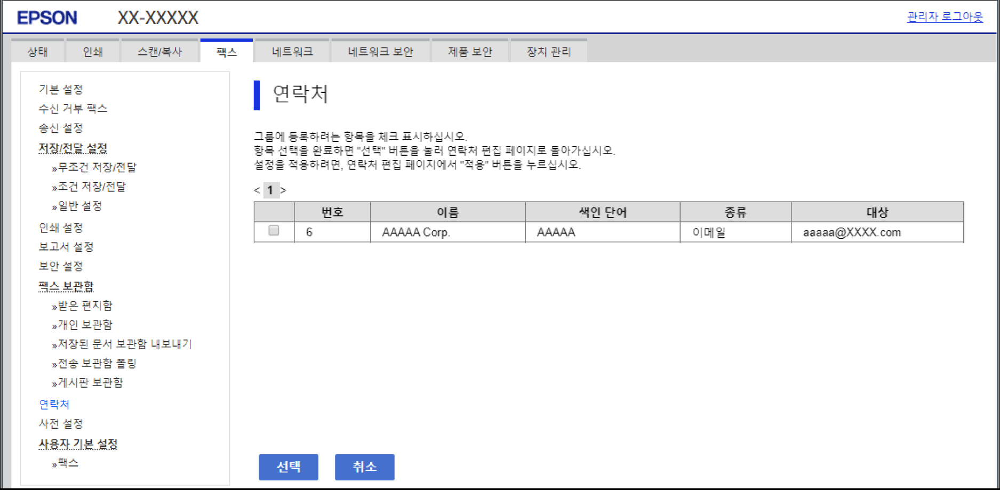
Task: Select the 스캔/복사 tab
Action: coord(159,52)
